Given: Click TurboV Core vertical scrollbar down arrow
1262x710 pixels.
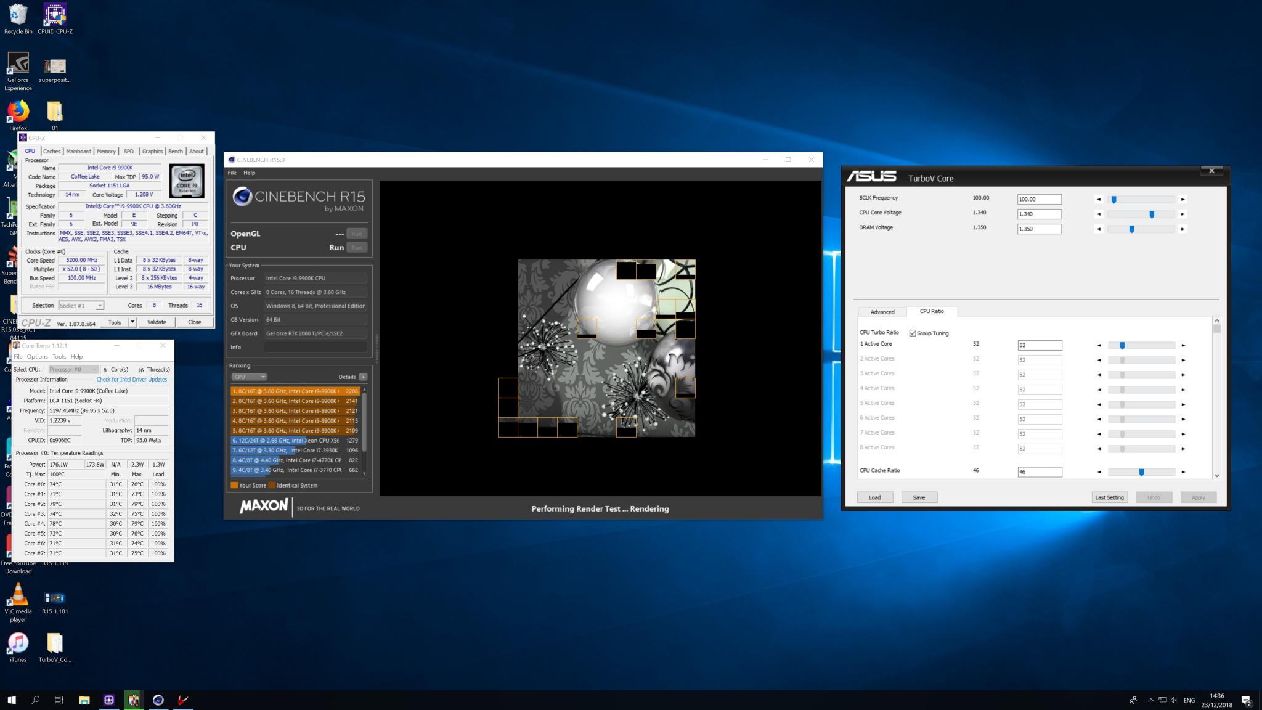Looking at the screenshot, I should (x=1216, y=476).
